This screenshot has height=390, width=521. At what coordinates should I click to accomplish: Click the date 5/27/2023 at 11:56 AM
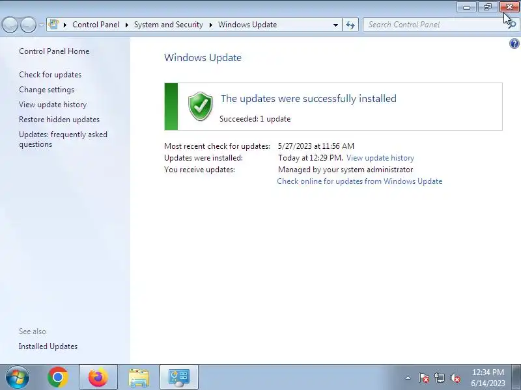(x=316, y=146)
